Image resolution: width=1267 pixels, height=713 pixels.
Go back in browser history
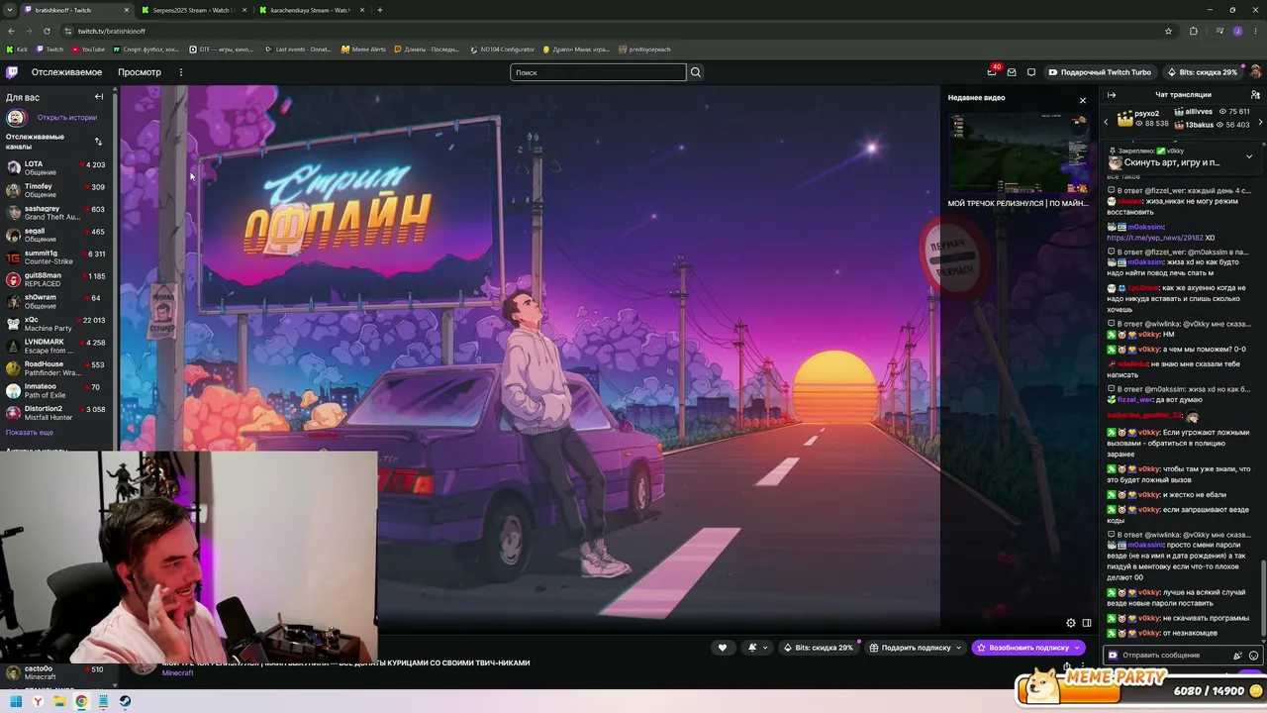tap(11, 31)
